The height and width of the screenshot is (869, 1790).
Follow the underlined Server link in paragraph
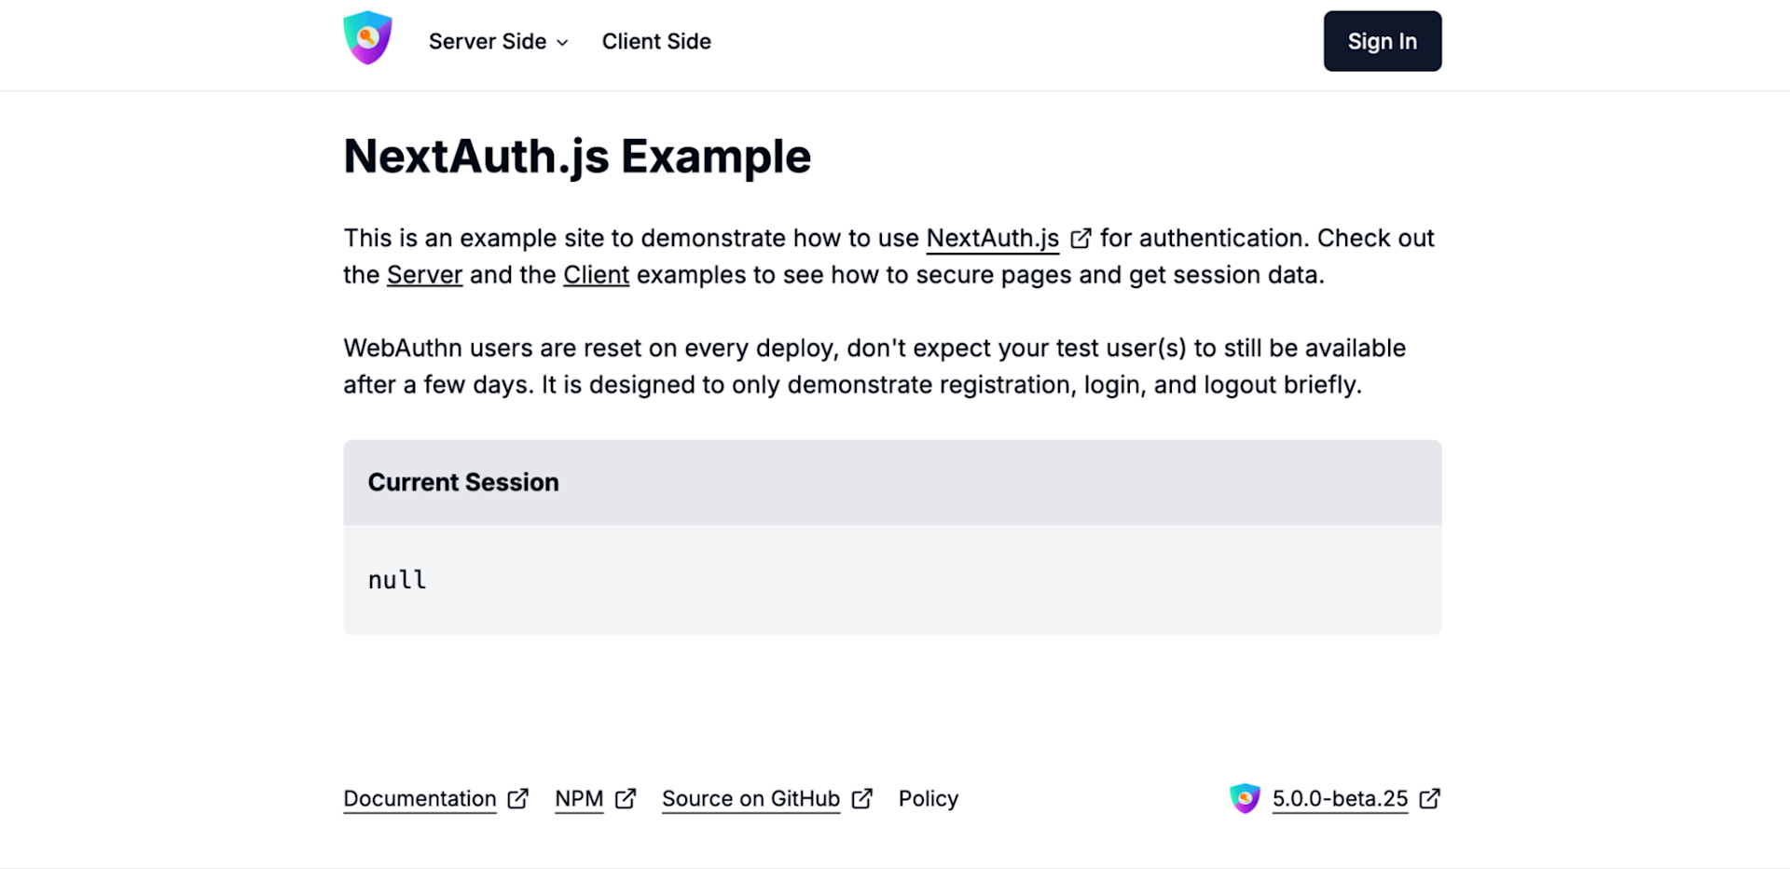pyautogui.click(x=424, y=275)
